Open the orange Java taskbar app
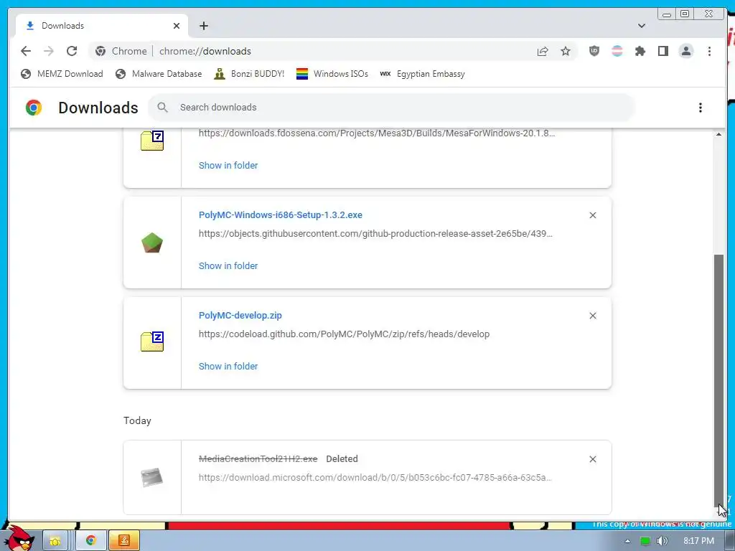 124,541
